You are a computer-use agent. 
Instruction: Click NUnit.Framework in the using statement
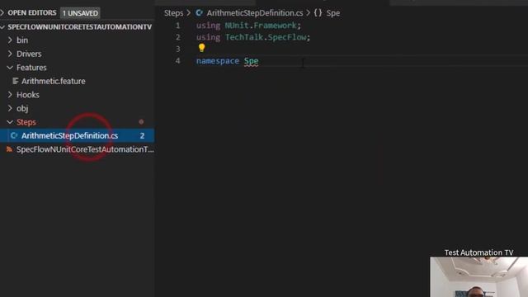(261, 26)
